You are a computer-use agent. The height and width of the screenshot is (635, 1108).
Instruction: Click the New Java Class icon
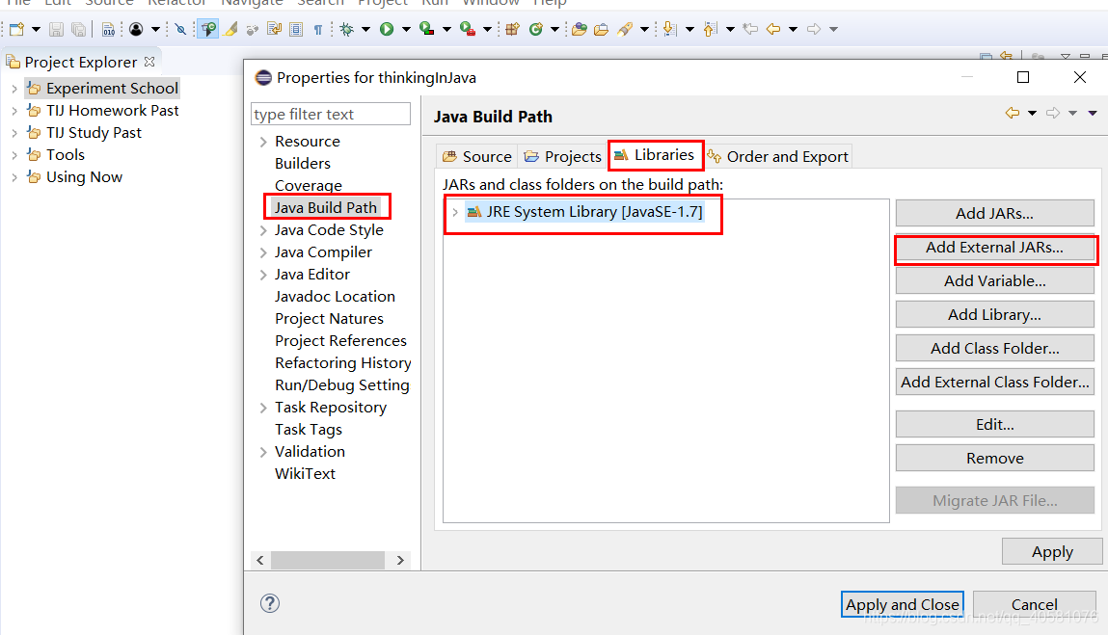[535, 29]
